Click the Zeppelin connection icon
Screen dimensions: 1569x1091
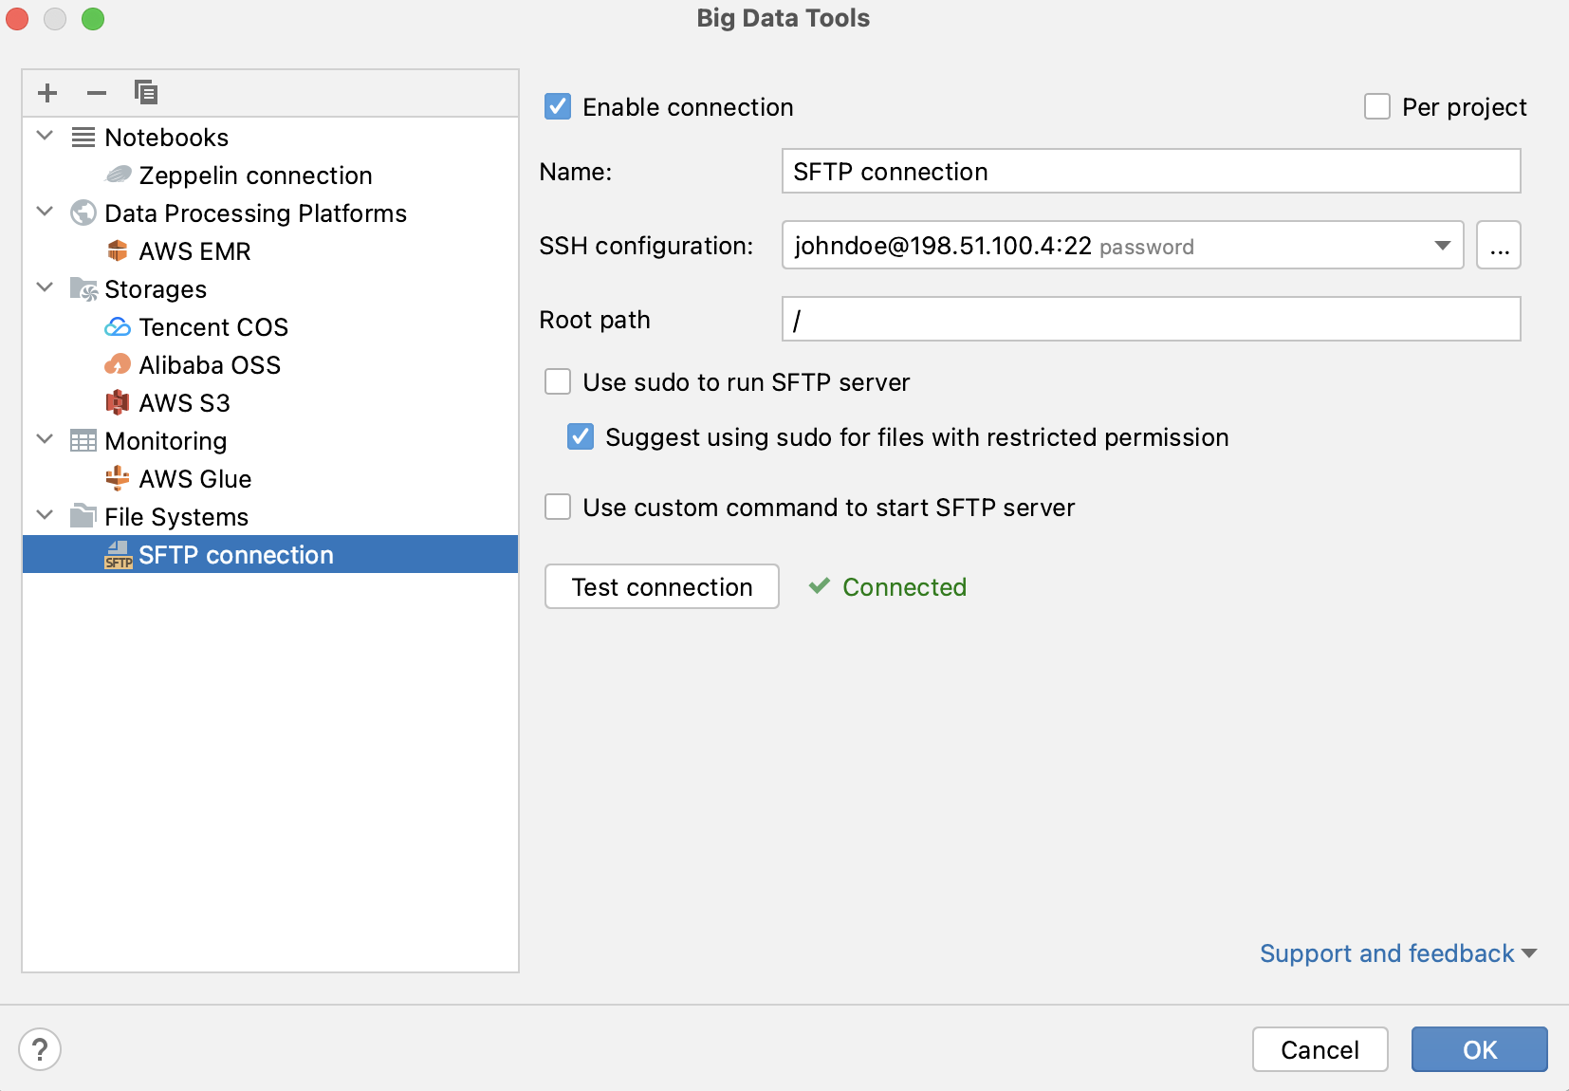point(118,175)
